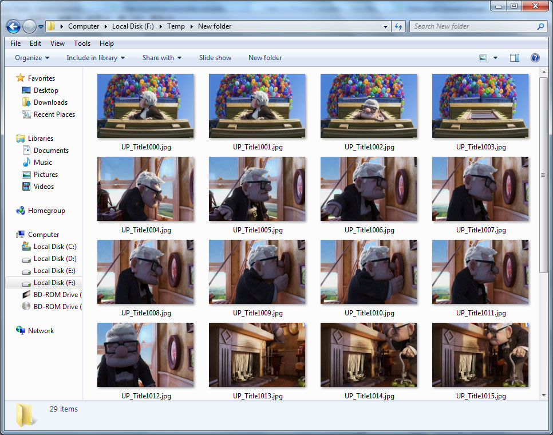Open the recent pages dropdown arrow

[41, 27]
